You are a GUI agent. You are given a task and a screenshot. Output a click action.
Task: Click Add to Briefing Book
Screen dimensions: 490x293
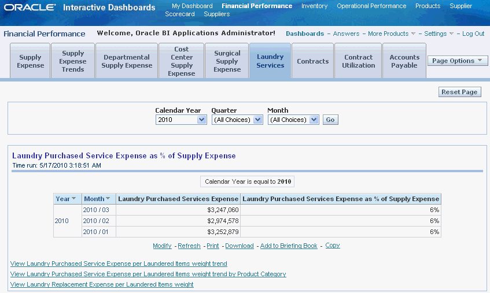pos(289,246)
